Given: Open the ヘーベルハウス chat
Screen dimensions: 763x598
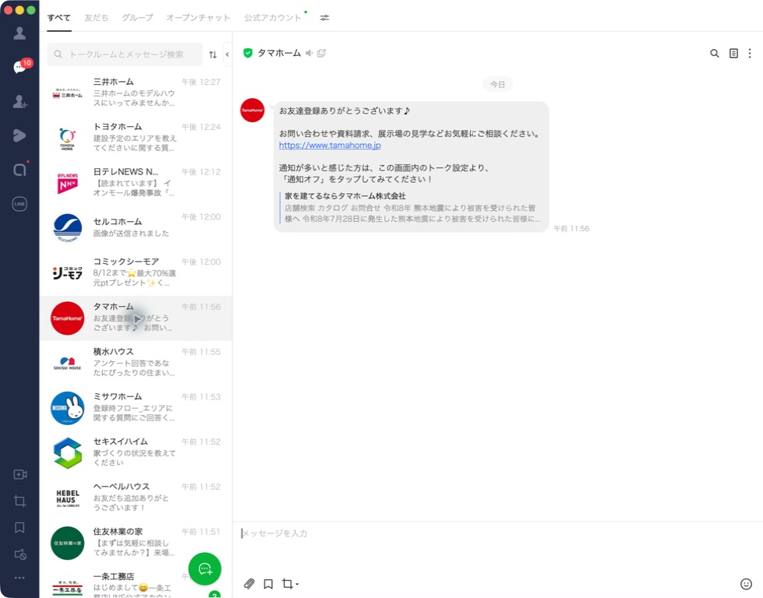Looking at the screenshot, I should 136,497.
